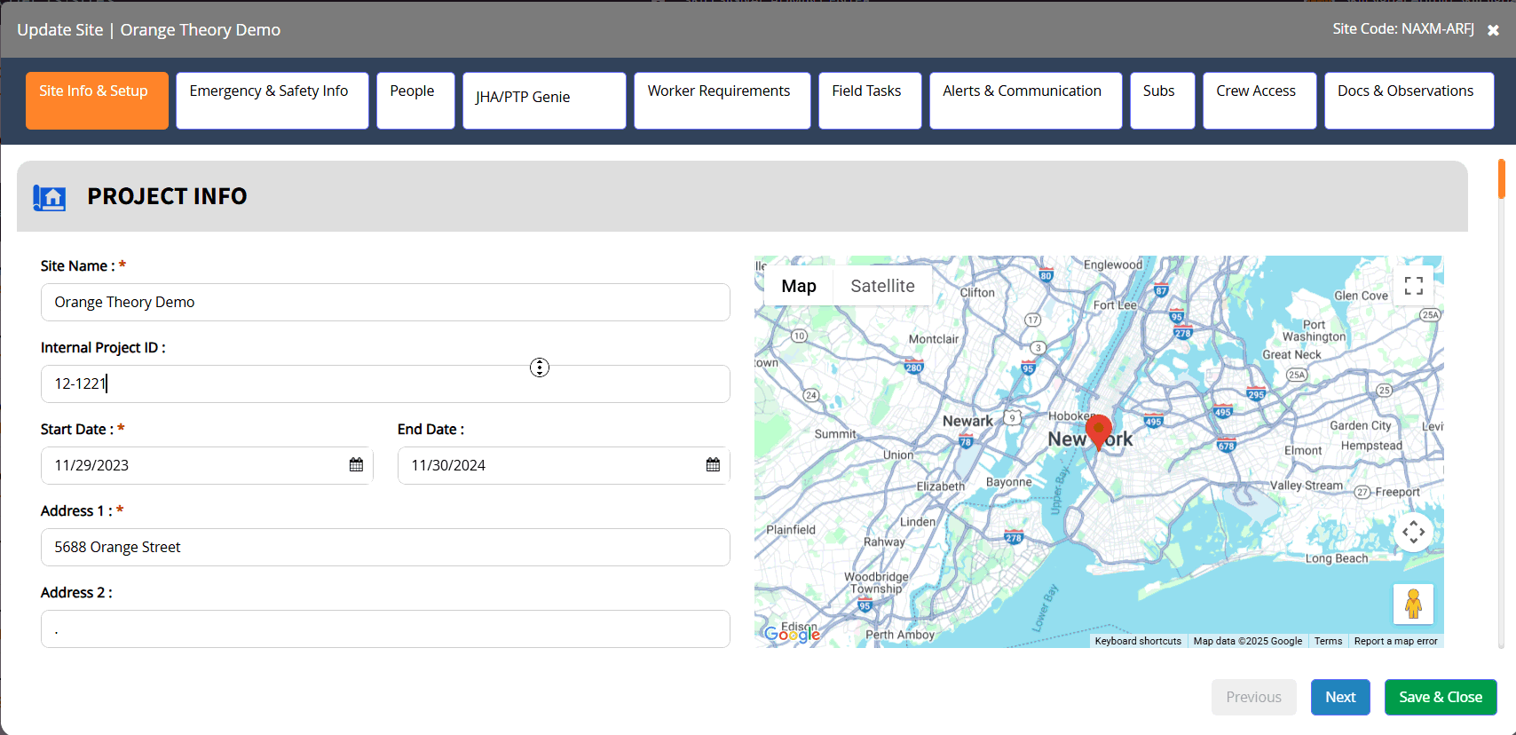Click Report a map error
Screen dimensions: 1516x735
[1395, 641]
